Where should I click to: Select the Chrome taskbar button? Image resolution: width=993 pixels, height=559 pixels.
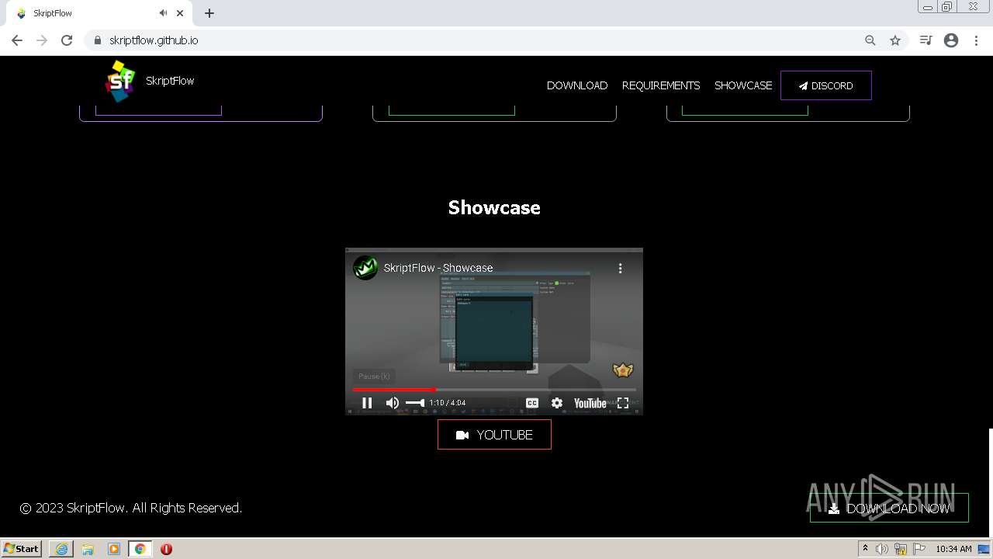[x=140, y=549]
